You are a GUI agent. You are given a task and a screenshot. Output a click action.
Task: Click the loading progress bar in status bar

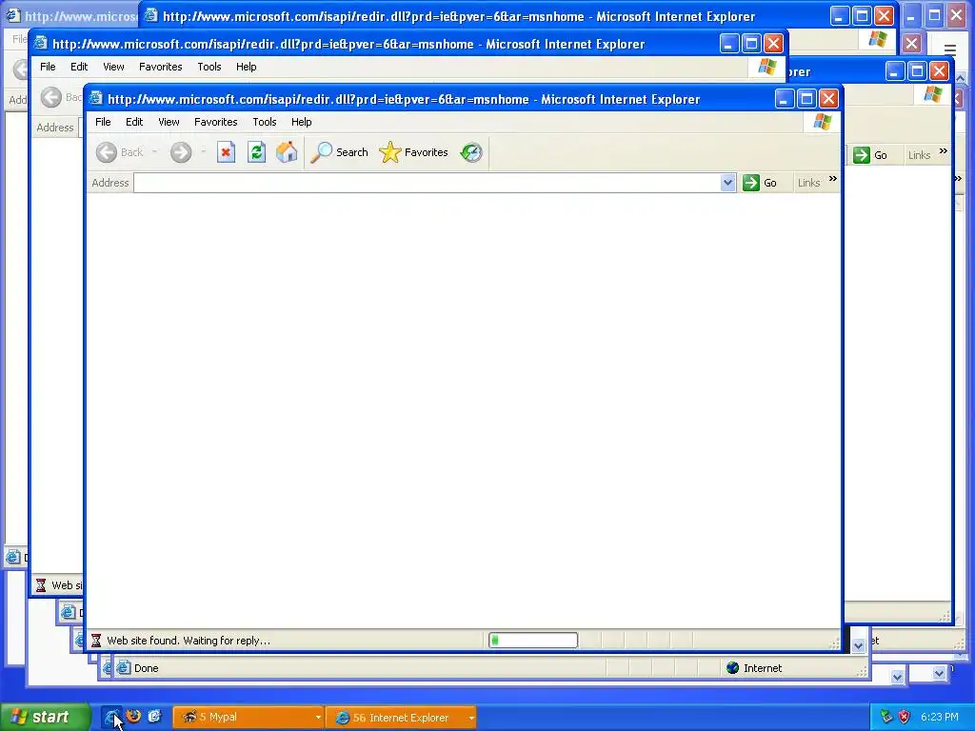pyautogui.click(x=533, y=640)
